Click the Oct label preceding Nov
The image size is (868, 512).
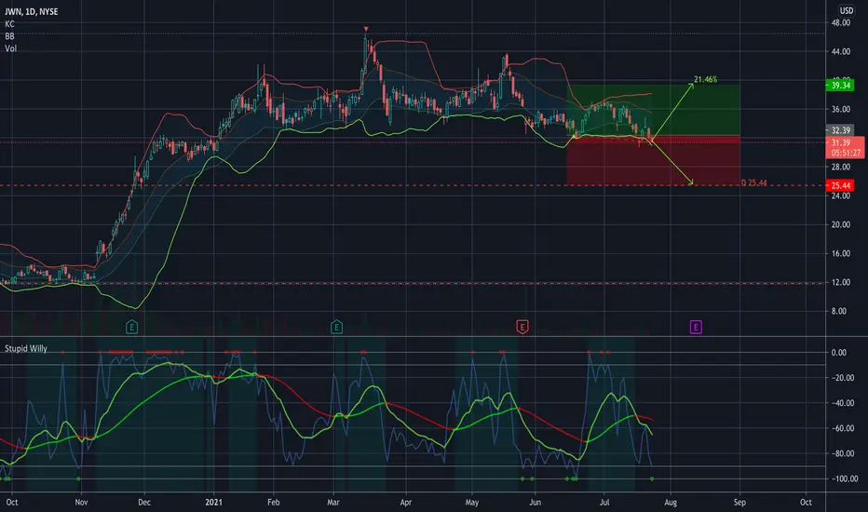11,502
